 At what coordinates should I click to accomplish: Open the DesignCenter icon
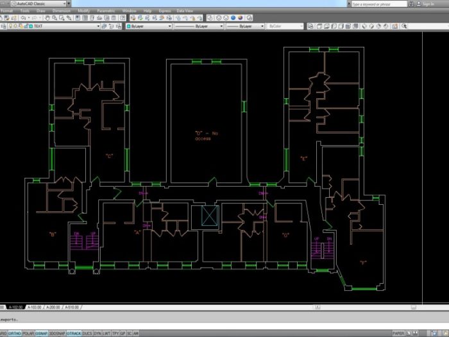(85, 18)
